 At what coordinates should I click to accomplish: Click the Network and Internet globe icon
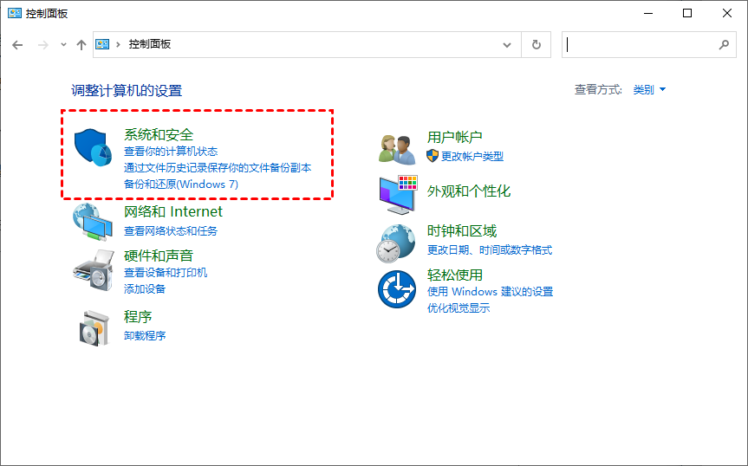tap(93, 222)
